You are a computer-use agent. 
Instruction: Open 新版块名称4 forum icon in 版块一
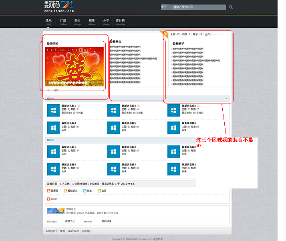pos(53,128)
